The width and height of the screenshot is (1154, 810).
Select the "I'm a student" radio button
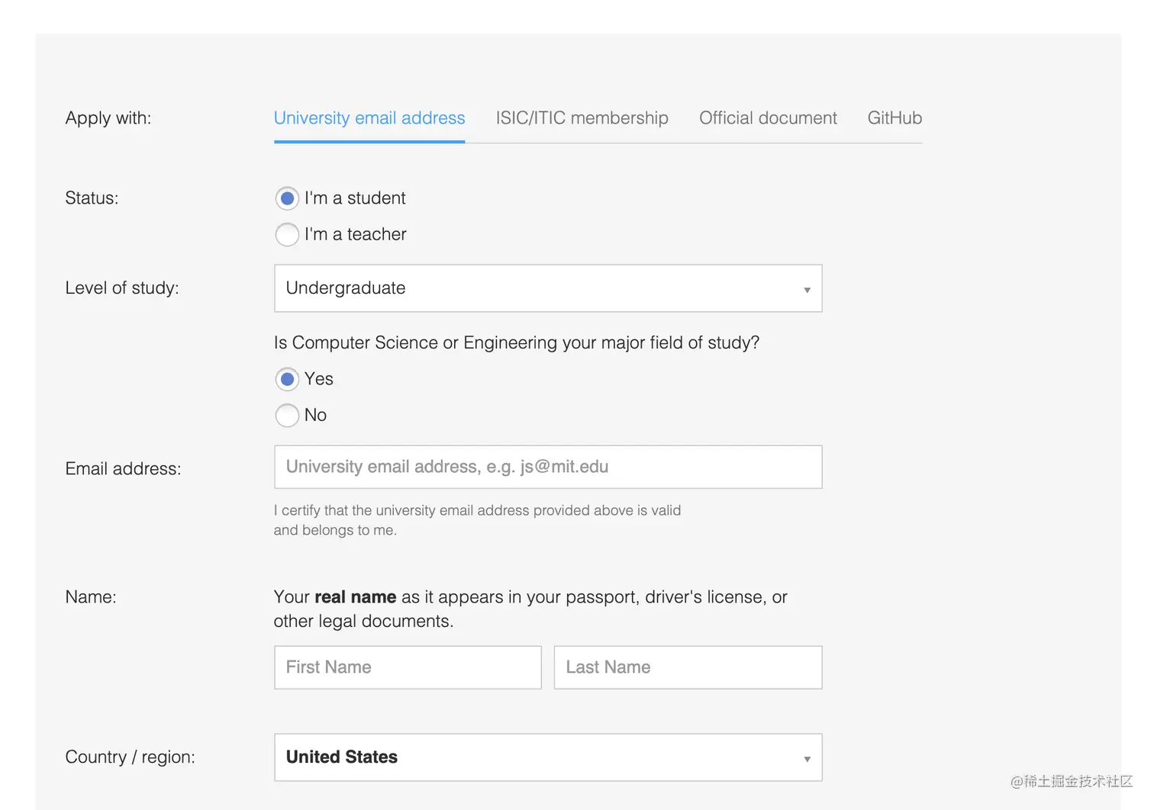tap(287, 199)
